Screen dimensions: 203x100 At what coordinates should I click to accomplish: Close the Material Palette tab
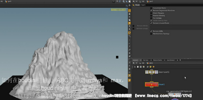pos(165,60)
